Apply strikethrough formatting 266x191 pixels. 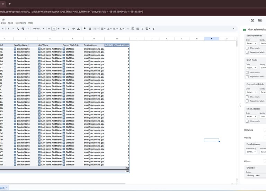pos(74,29)
